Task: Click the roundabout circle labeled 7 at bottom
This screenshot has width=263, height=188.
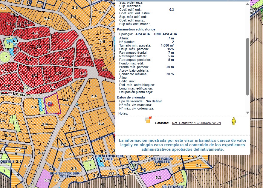Action: 134,165
